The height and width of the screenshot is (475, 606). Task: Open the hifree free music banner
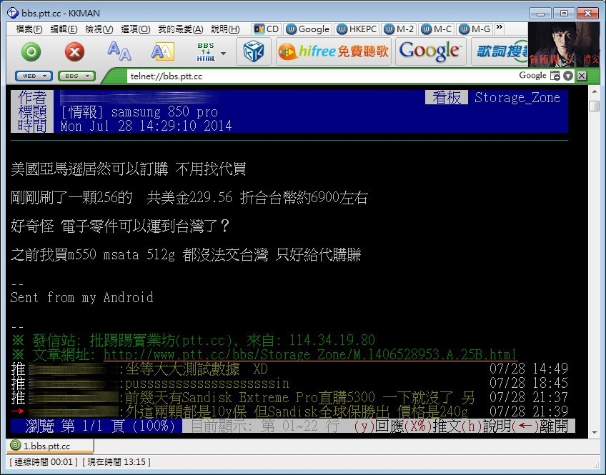pyautogui.click(x=334, y=51)
